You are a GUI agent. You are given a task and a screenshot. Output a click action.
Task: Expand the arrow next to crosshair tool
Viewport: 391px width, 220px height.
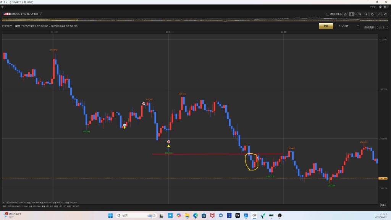point(355,14)
